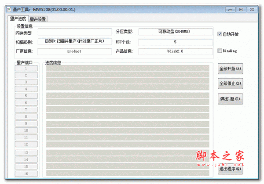This screenshot has height=184, width=264.
Task: Click the 全部开始 (A) button
Action: tap(230, 69)
